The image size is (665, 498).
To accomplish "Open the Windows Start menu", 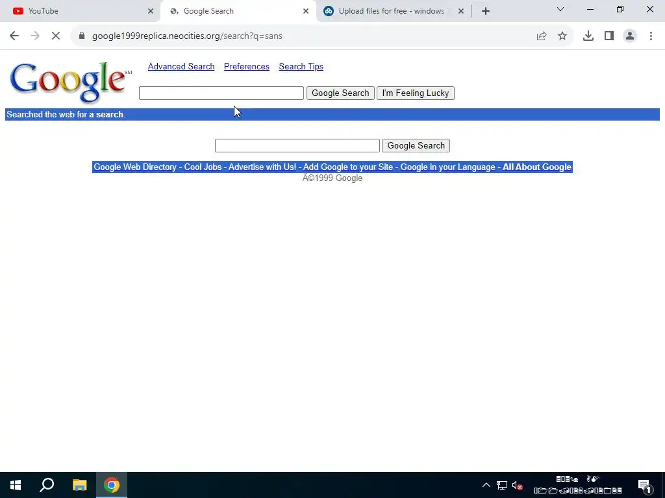I will [x=16, y=485].
